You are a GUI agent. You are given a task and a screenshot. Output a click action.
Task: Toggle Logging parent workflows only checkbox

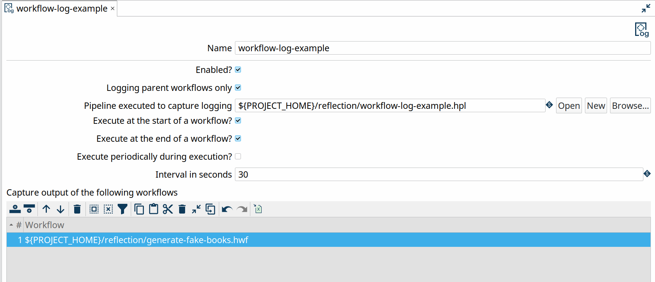pos(238,88)
